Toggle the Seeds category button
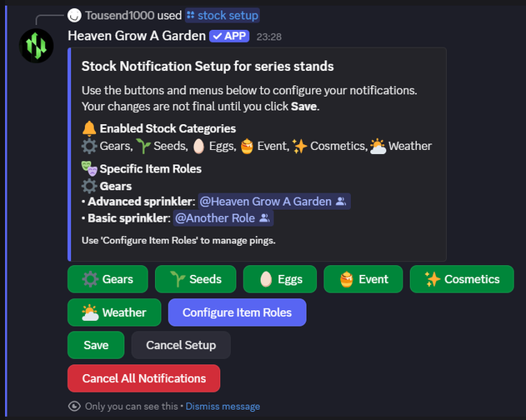This screenshot has height=420, width=526. coord(196,279)
